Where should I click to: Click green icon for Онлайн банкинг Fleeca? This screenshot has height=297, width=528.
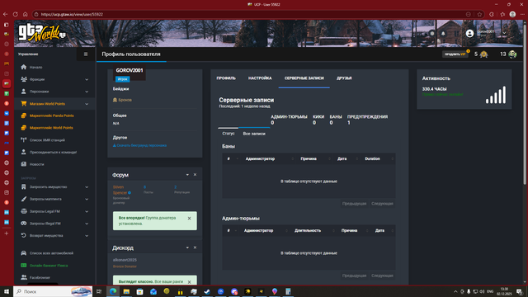[x=24, y=266]
